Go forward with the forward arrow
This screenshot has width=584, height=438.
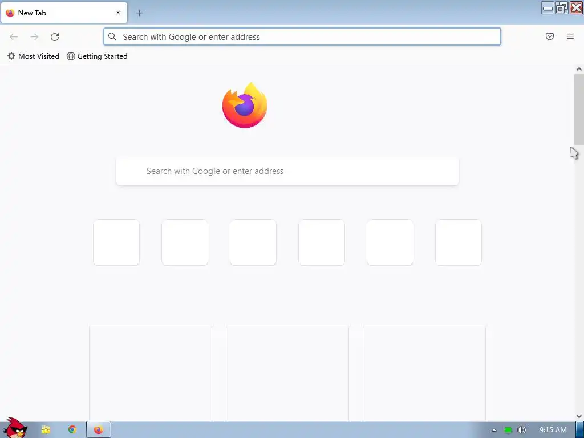(x=34, y=37)
